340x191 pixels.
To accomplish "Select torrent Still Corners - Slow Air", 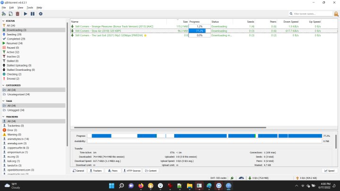I will point(204,31).
